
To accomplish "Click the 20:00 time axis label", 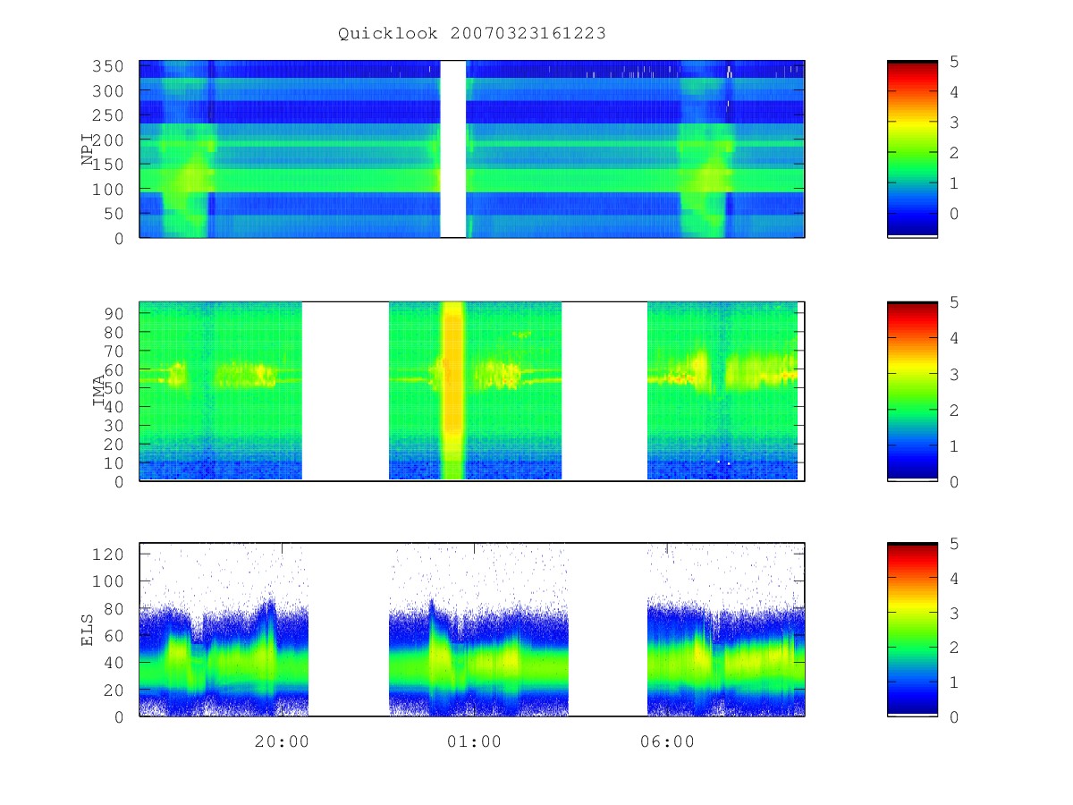I will click(282, 741).
